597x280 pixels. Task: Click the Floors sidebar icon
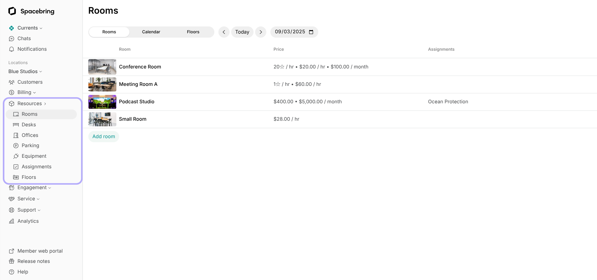point(16,177)
